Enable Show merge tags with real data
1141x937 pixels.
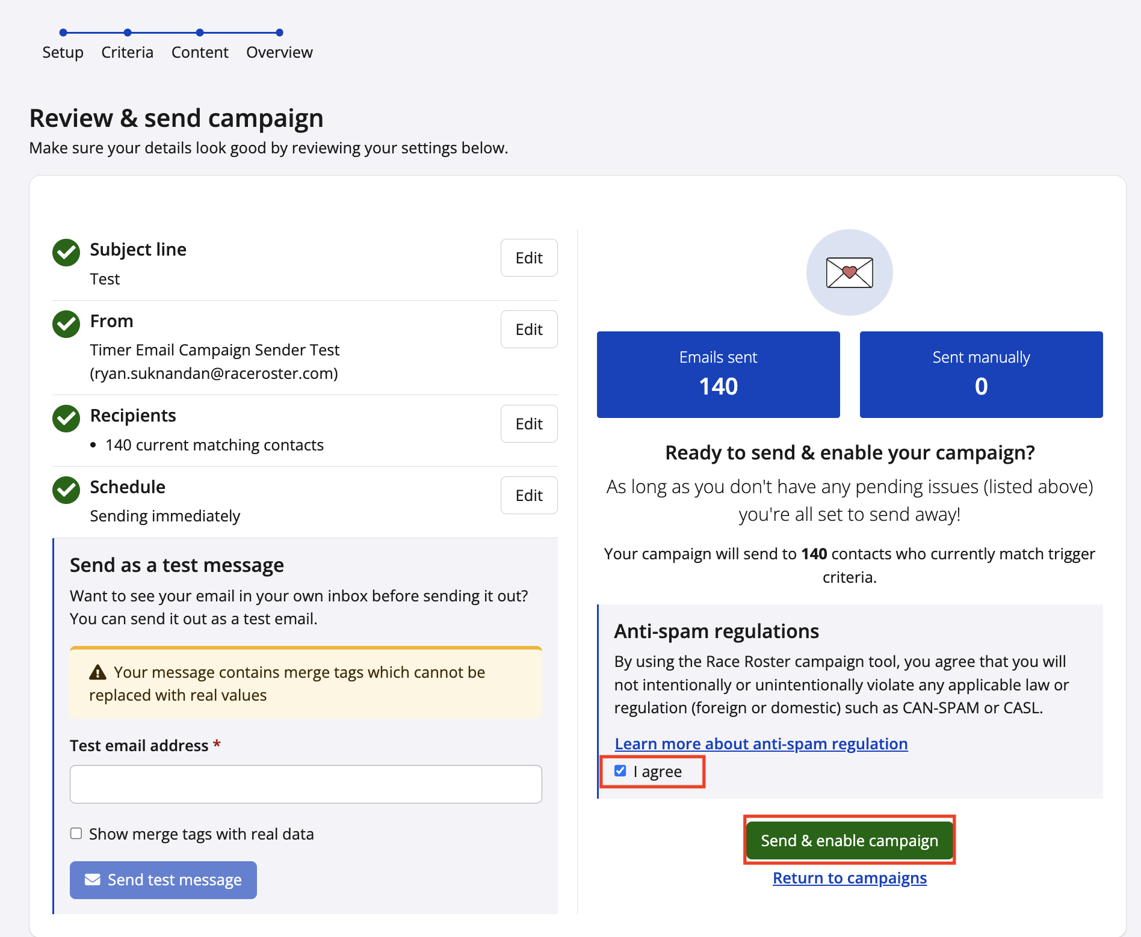tap(76, 834)
